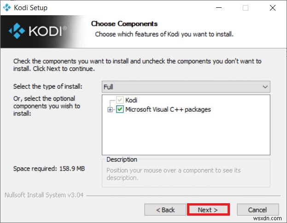Expand the Microsoft Visual C++ packages node

point(110,109)
